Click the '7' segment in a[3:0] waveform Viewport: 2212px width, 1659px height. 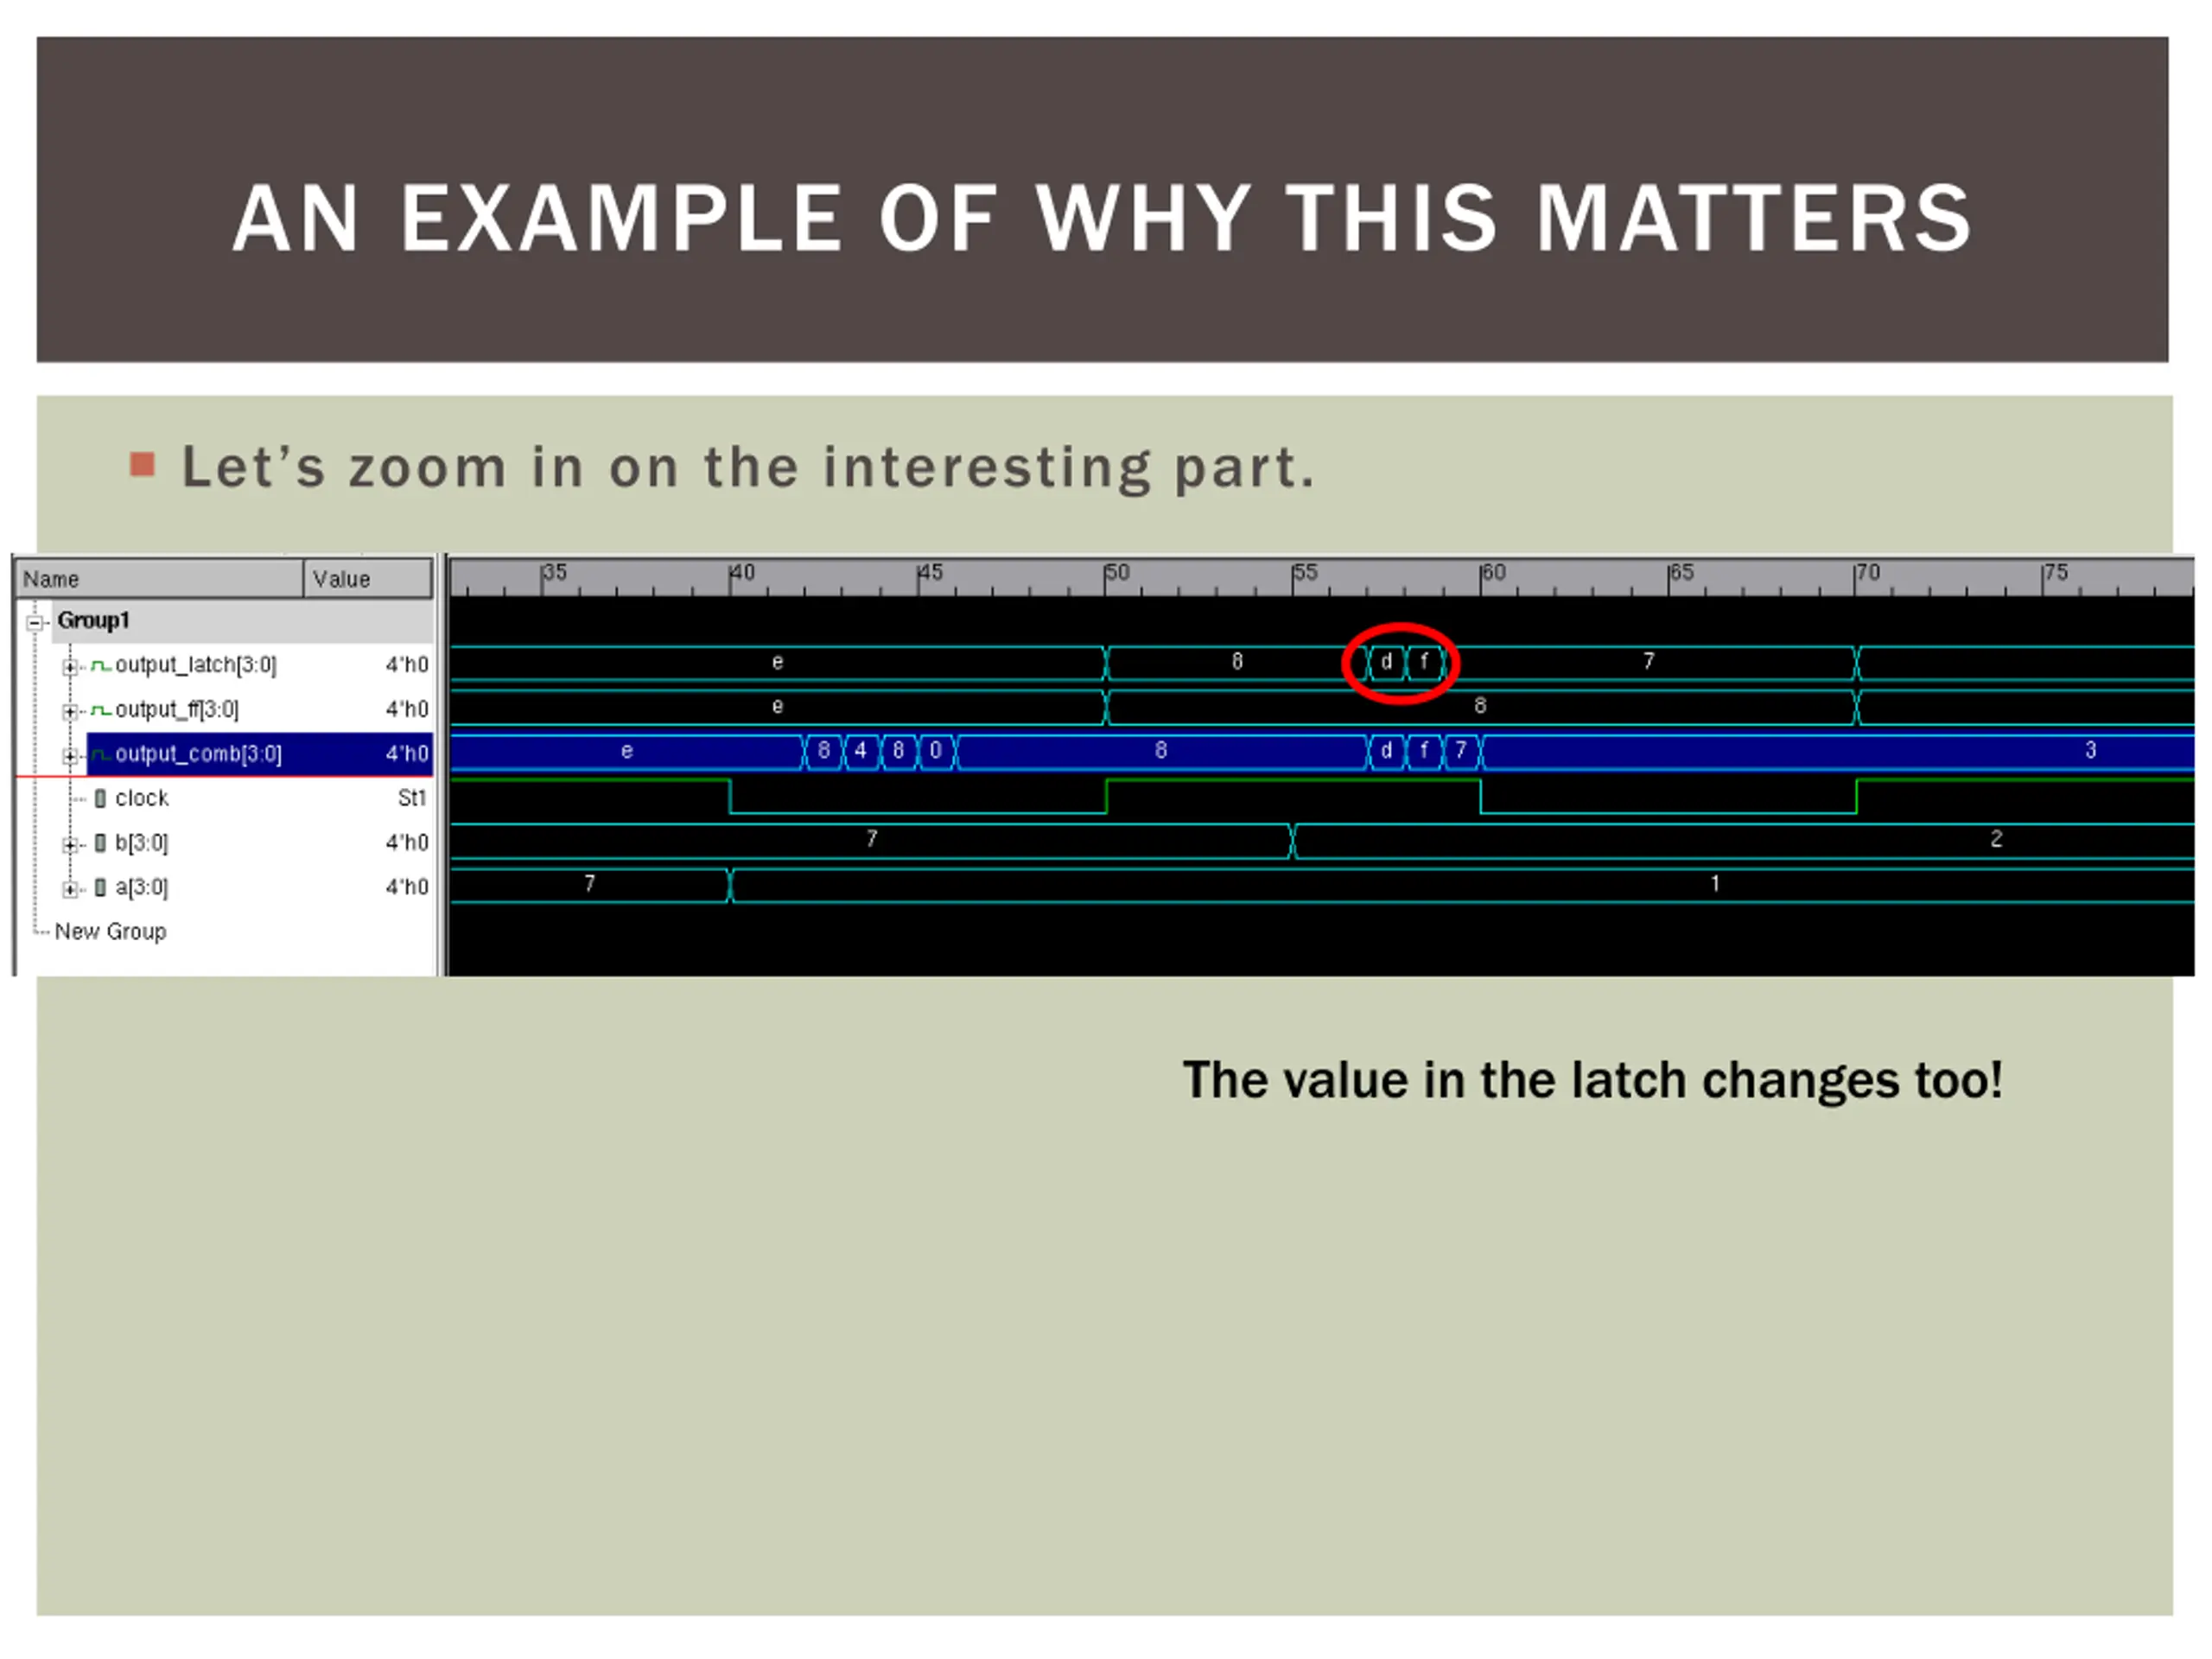coord(590,885)
